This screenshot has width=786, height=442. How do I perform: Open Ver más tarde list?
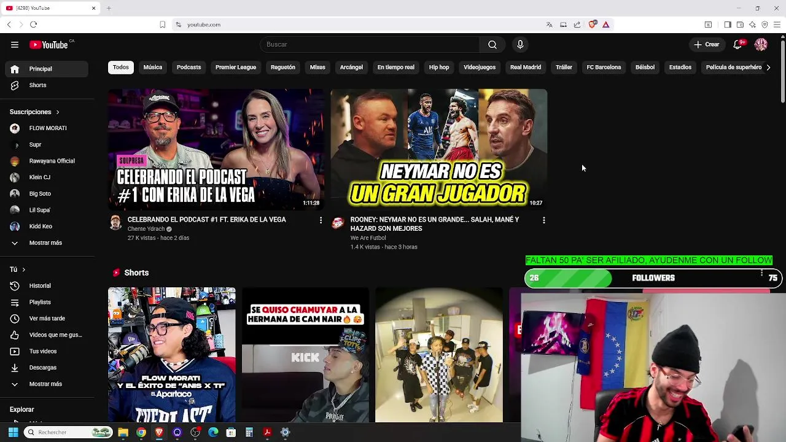(x=48, y=319)
